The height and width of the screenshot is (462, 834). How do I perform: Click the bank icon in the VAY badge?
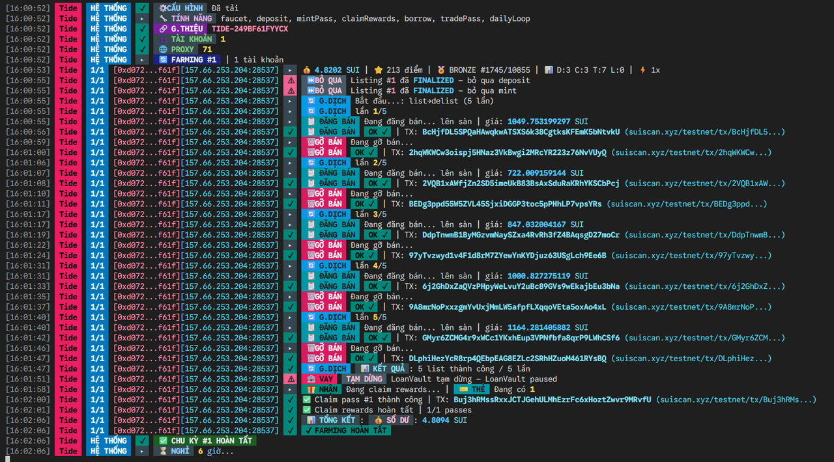click(311, 379)
